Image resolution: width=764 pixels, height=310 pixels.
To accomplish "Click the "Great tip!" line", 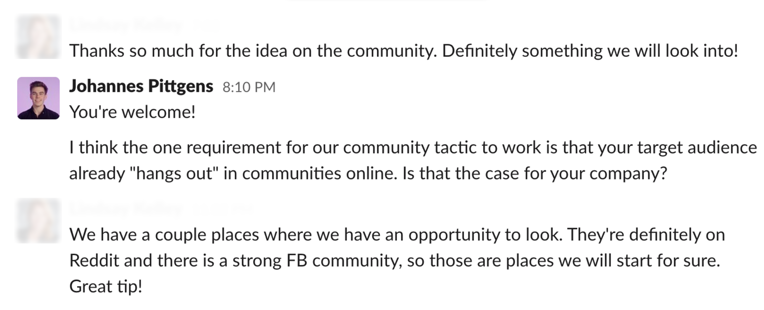I will (x=106, y=287).
